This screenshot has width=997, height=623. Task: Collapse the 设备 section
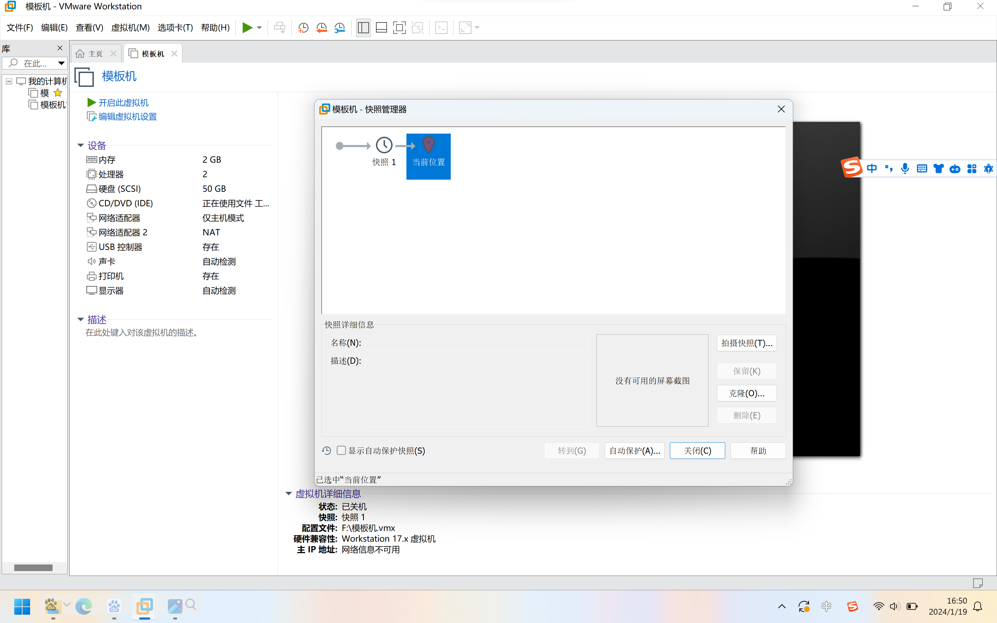tap(81, 145)
